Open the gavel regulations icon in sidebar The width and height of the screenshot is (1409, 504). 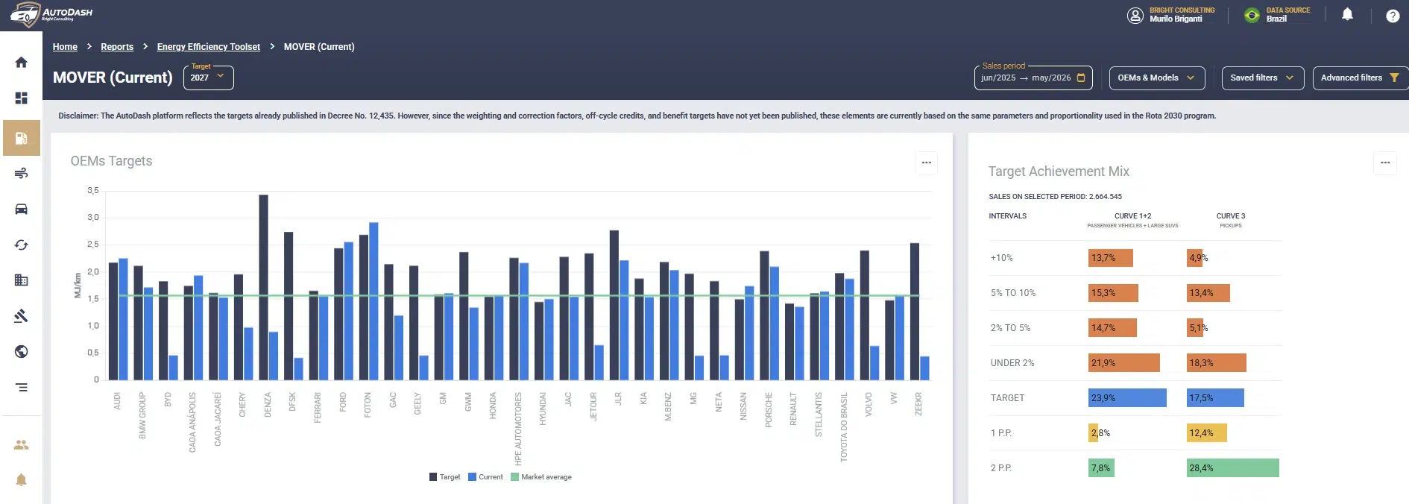[x=21, y=316]
